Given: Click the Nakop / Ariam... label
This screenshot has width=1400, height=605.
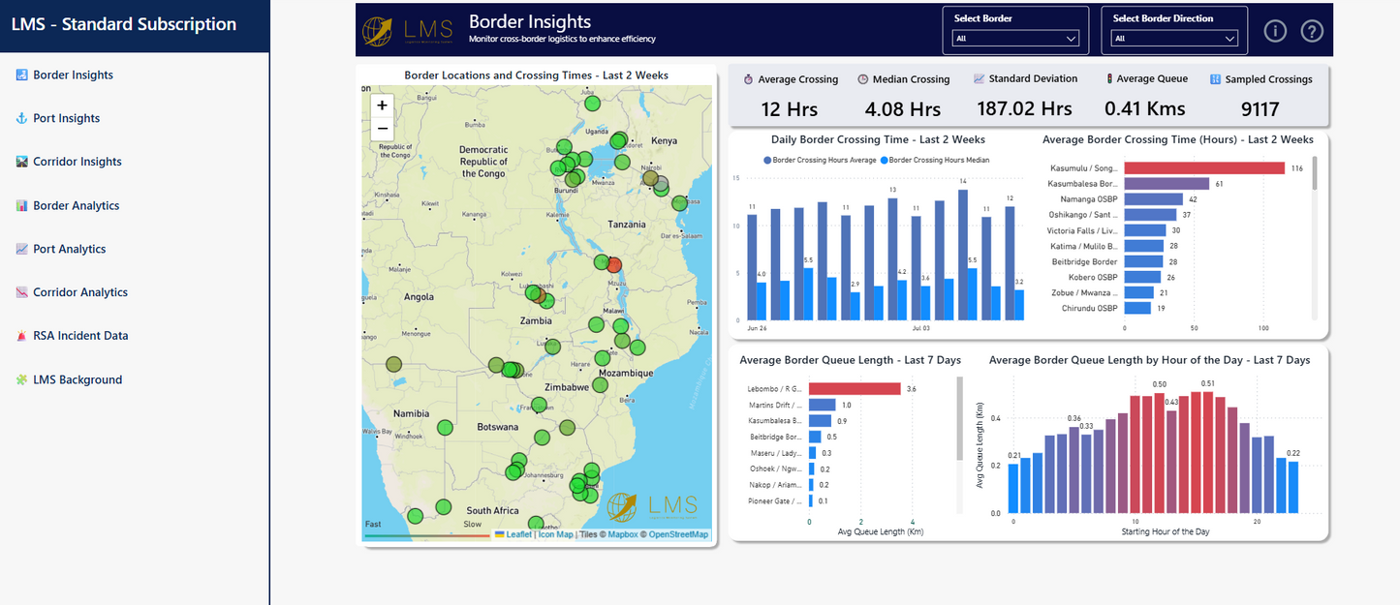Looking at the screenshot, I should click(x=776, y=485).
